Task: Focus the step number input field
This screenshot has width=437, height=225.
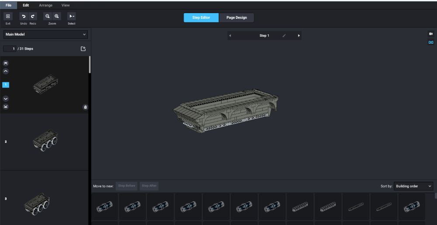Action: coord(10,49)
